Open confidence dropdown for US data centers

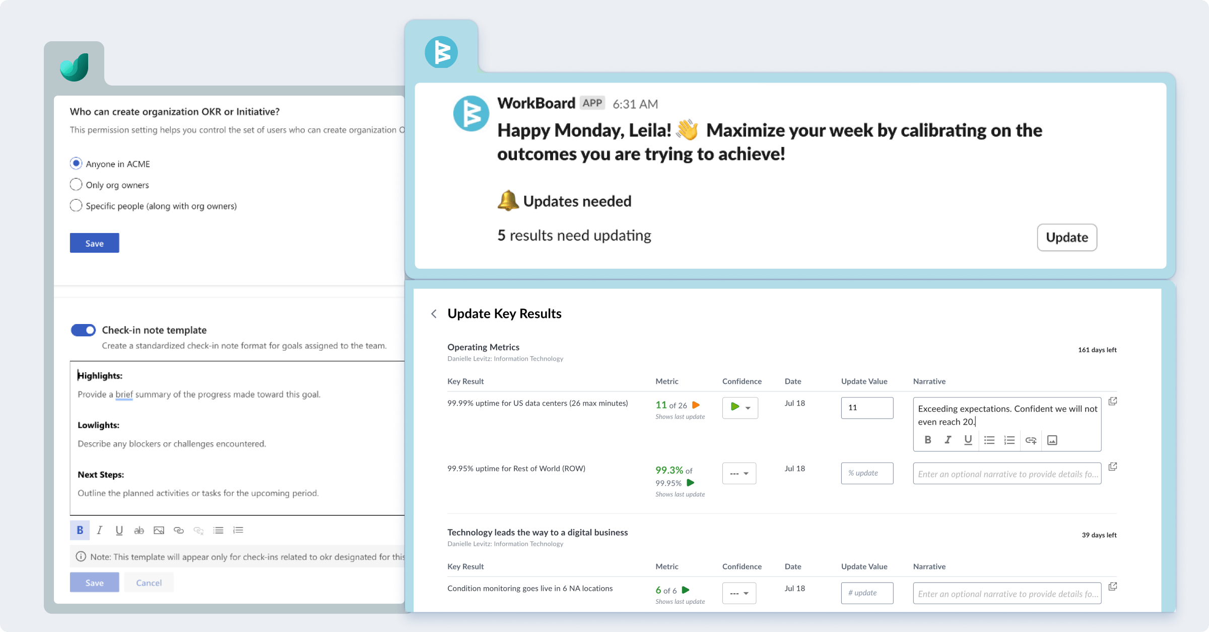click(x=740, y=408)
